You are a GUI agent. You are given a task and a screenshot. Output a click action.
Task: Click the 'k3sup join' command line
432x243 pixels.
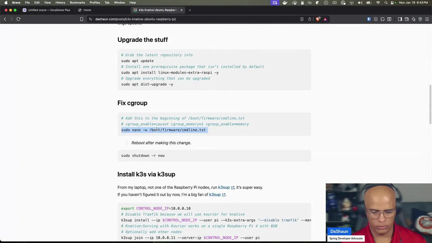click(x=190, y=238)
